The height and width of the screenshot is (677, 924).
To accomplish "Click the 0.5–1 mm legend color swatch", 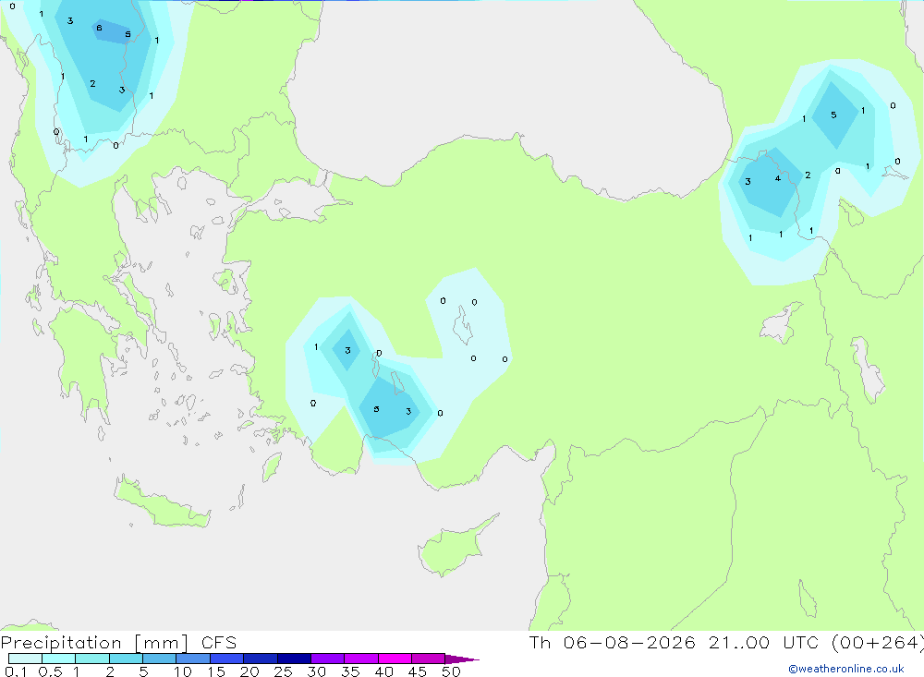I will click(x=59, y=659).
